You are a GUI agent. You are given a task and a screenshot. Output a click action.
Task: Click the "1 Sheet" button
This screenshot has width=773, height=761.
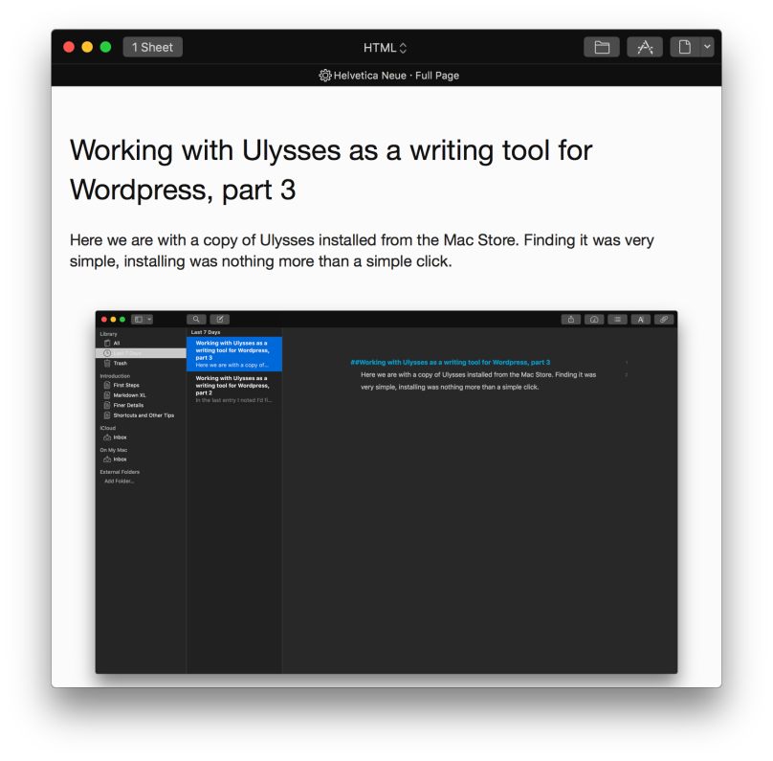[152, 47]
